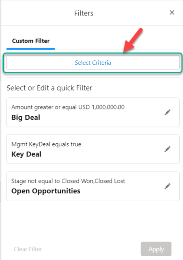The width and height of the screenshot is (183, 260).
Task: Close the Filters panel with X
Action: point(172,13)
